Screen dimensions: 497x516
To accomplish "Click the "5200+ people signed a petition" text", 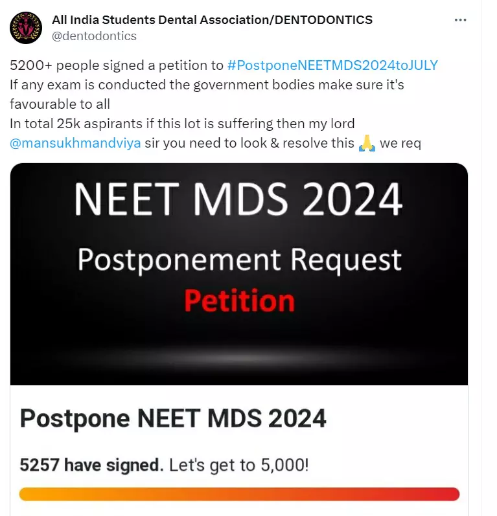I will 117,65.
